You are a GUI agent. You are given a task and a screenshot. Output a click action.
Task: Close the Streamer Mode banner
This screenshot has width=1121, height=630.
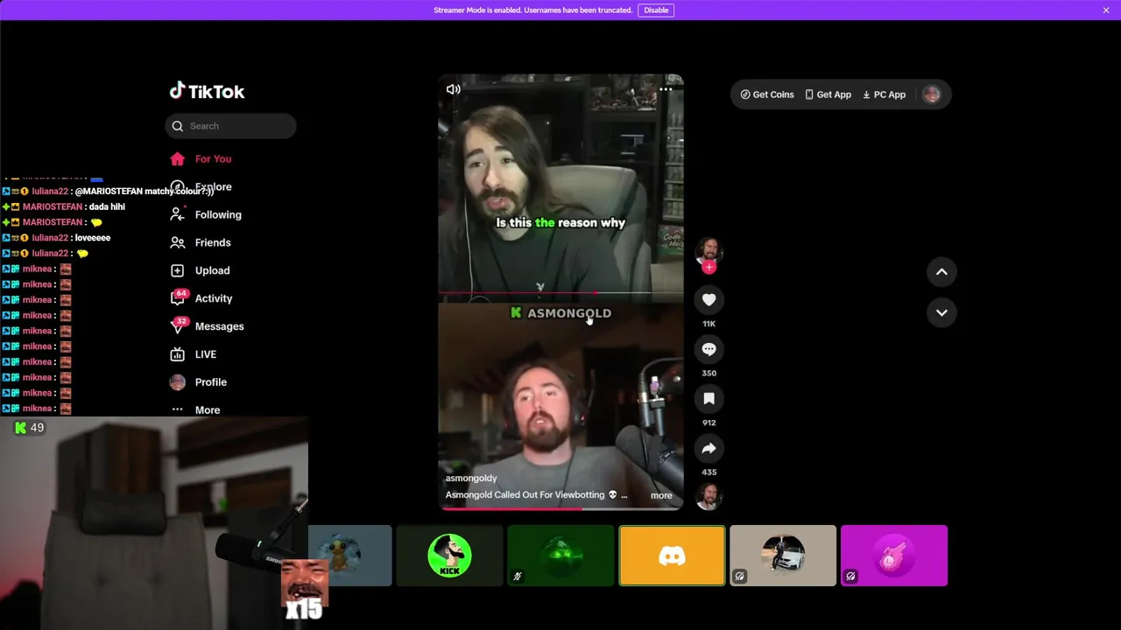pos(1106,10)
